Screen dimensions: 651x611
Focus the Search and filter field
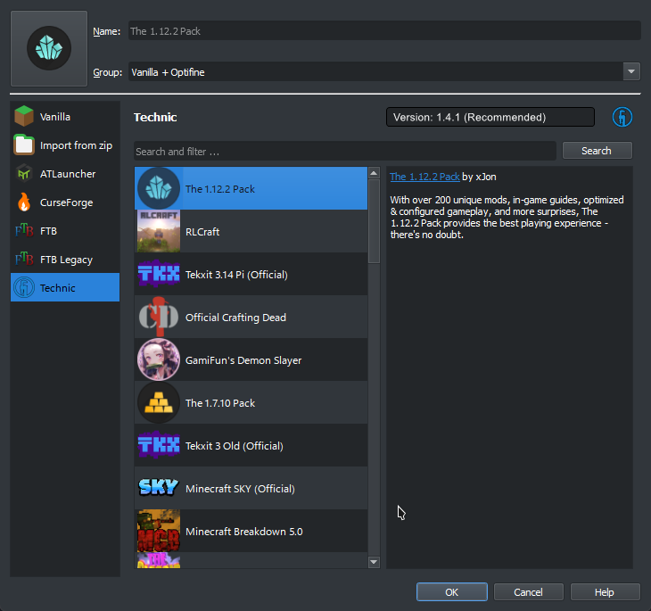point(345,151)
